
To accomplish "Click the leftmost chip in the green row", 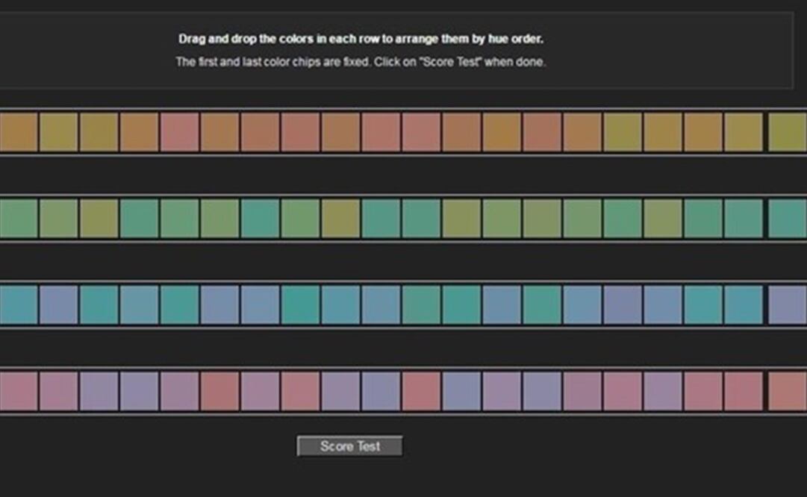I will pos(18,219).
